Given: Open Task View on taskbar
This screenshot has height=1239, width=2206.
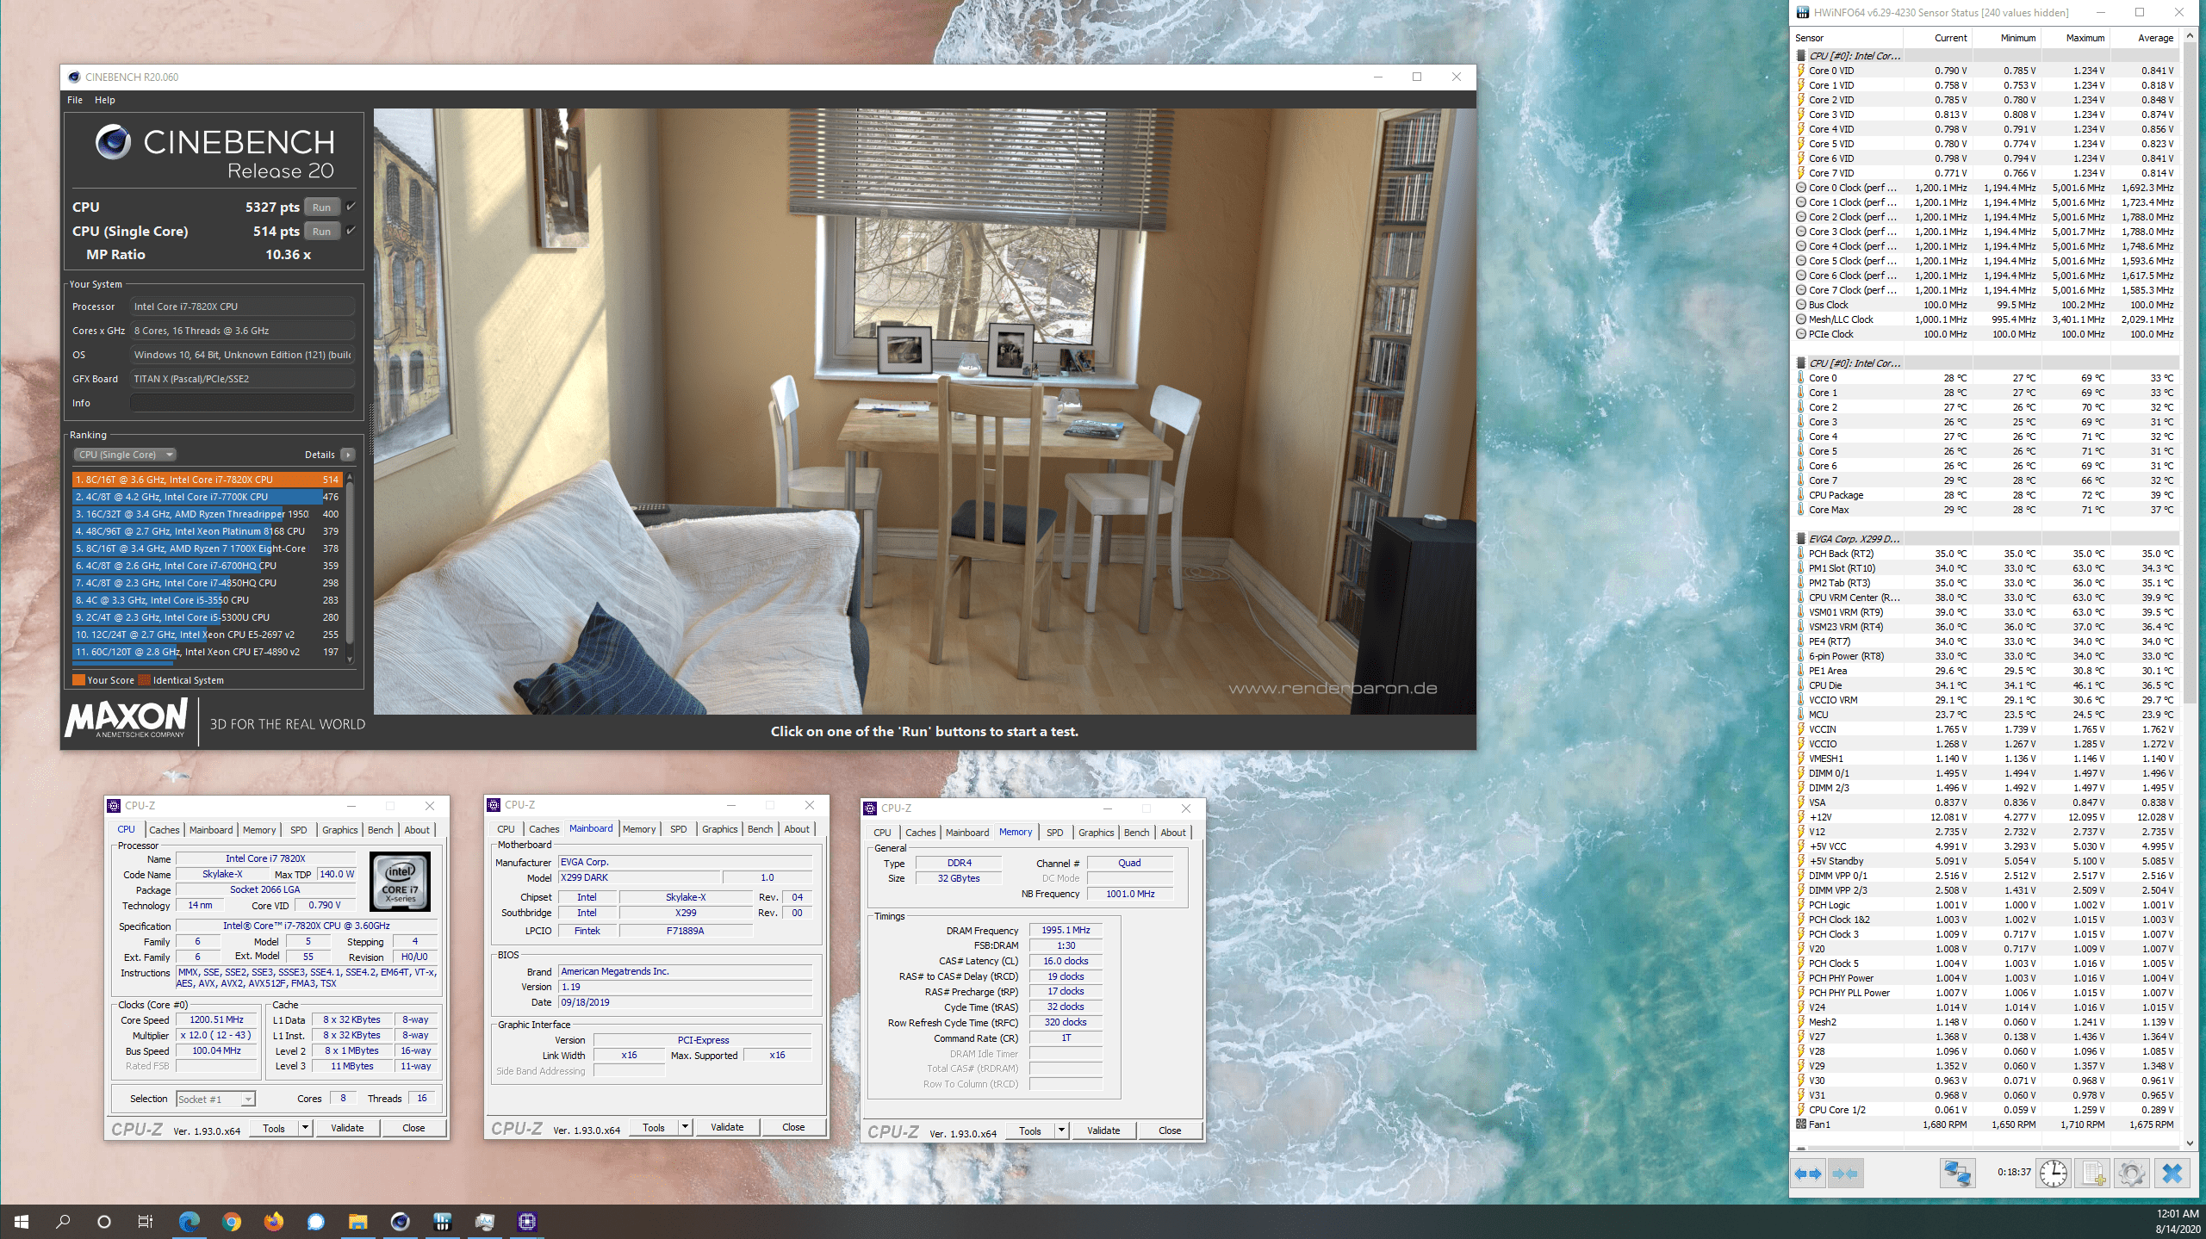Looking at the screenshot, I should click(x=146, y=1221).
